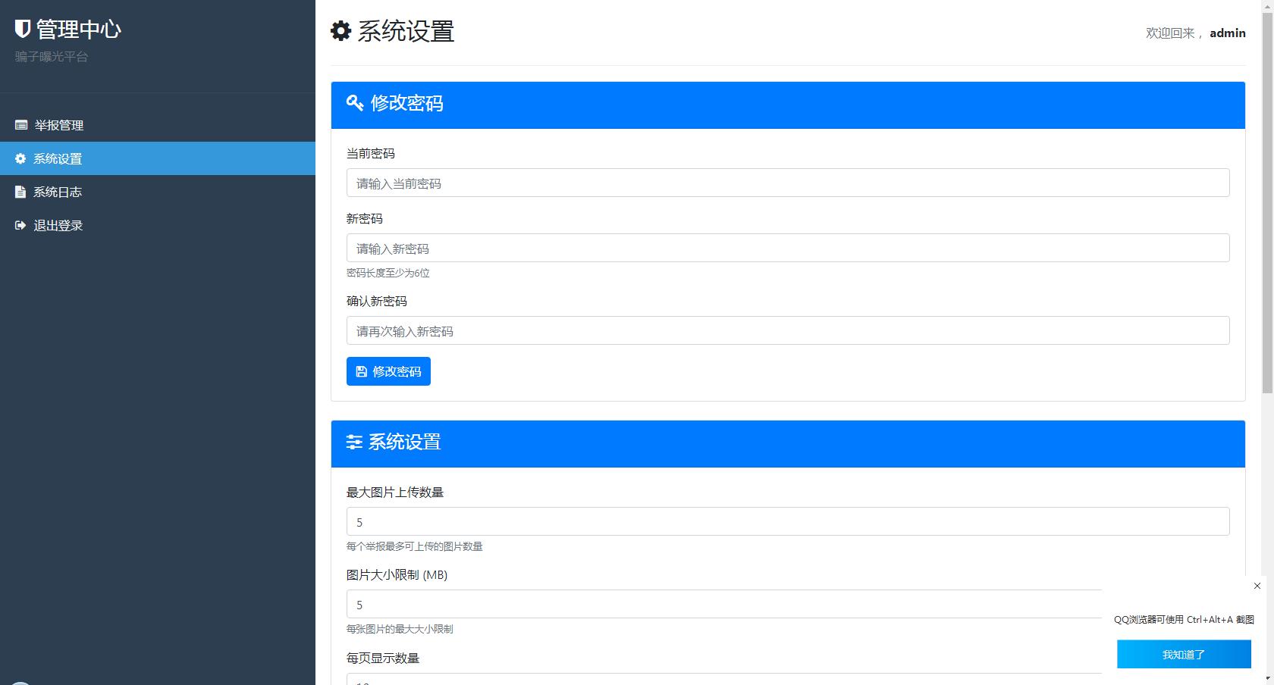The height and width of the screenshot is (685, 1274).
Task: Click the 退出登录 sign-out icon
Action: [20, 225]
